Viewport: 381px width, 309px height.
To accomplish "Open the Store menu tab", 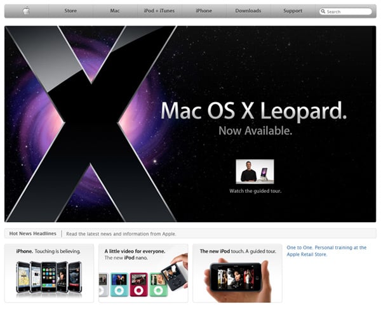I will (x=70, y=11).
